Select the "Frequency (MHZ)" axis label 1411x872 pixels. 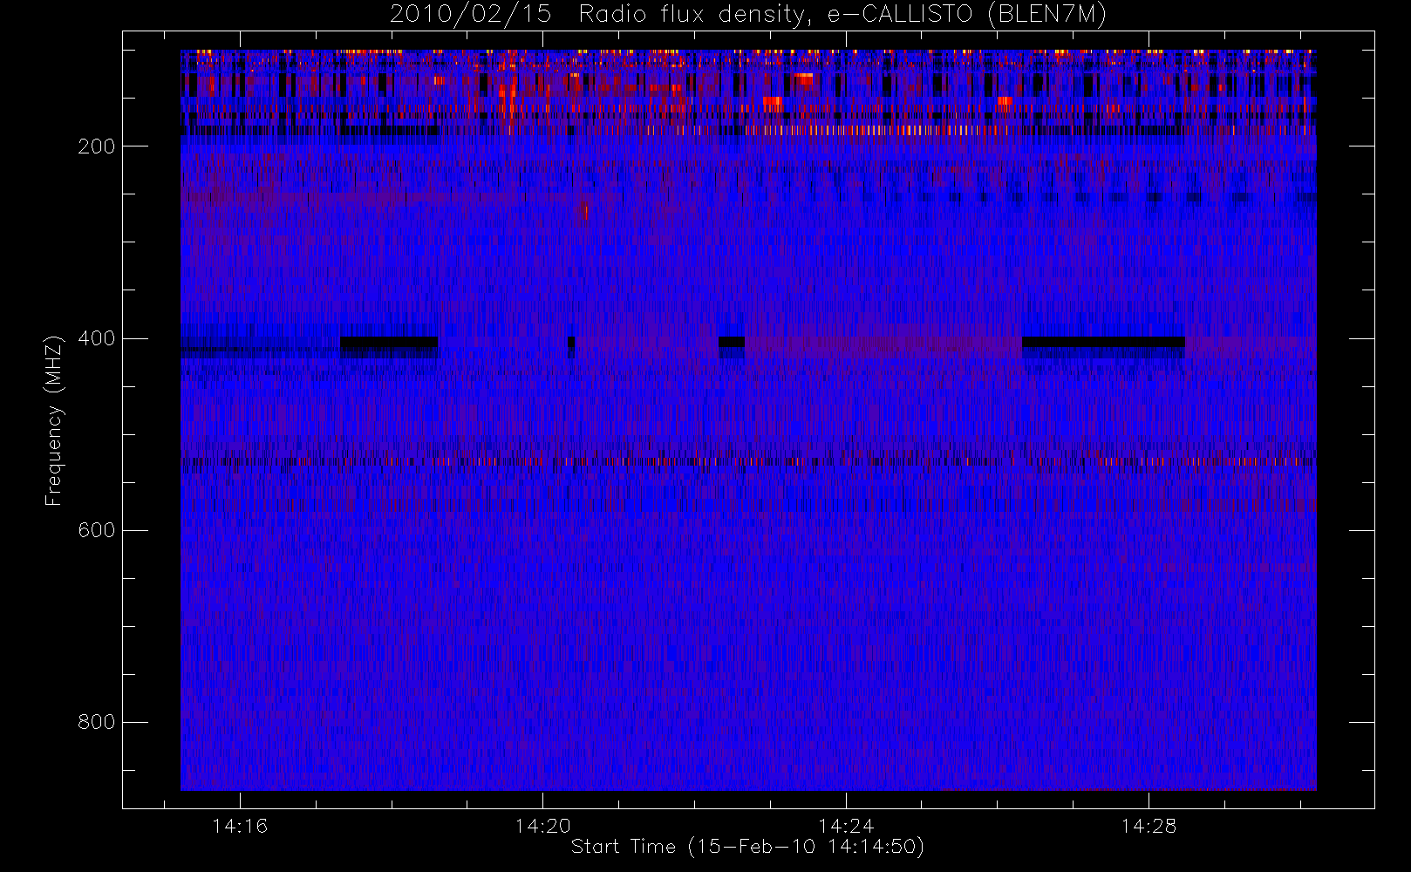tap(54, 420)
